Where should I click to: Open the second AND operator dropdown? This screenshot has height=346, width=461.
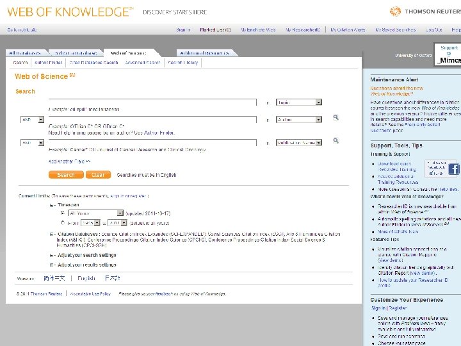pyautogui.click(x=33, y=143)
